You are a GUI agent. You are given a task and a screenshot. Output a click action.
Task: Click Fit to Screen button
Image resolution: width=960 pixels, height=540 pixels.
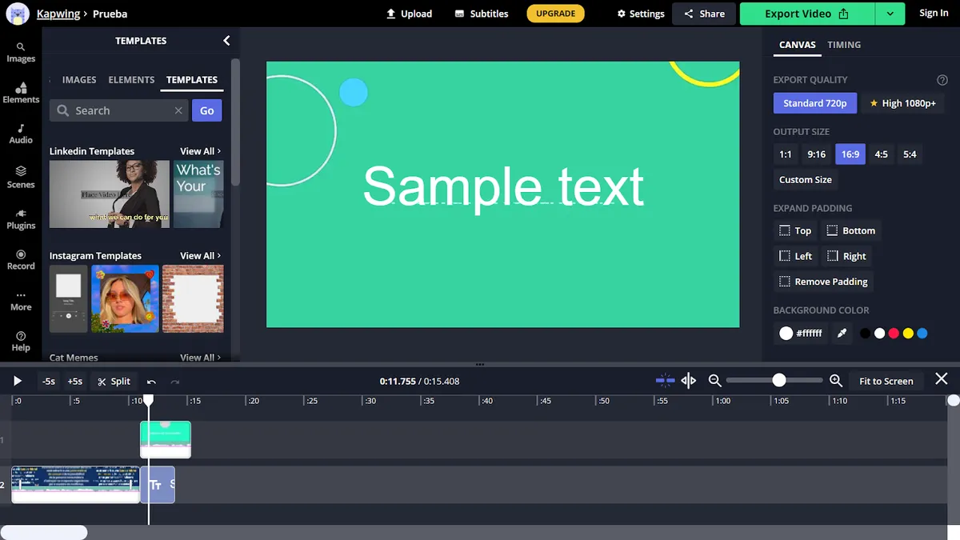pos(886,382)
